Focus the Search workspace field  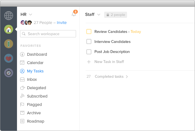(48, 34)
